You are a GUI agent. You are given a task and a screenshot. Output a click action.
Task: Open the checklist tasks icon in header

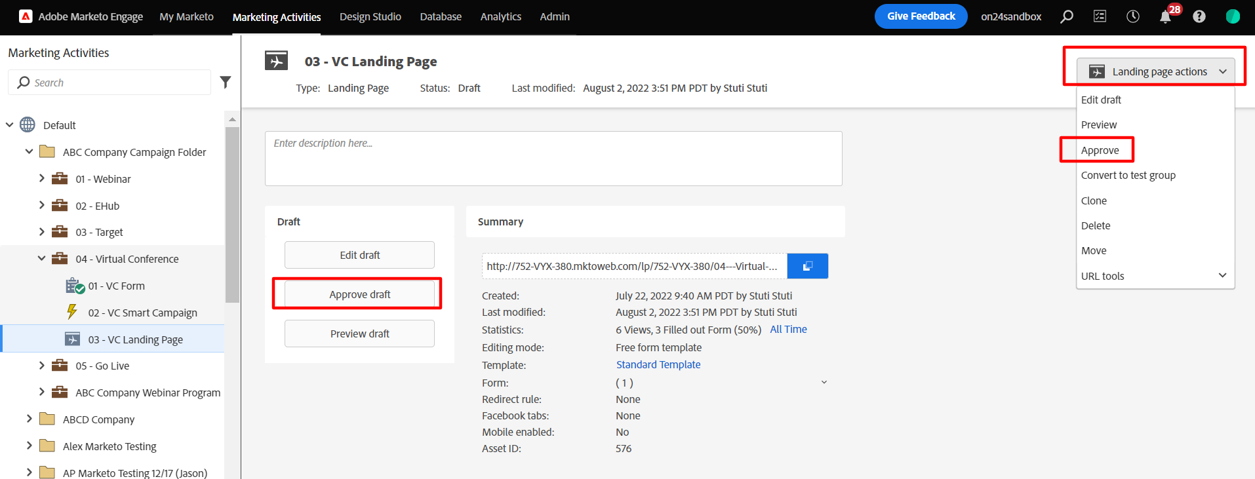pyautogui.click(x=1100, y=16)
